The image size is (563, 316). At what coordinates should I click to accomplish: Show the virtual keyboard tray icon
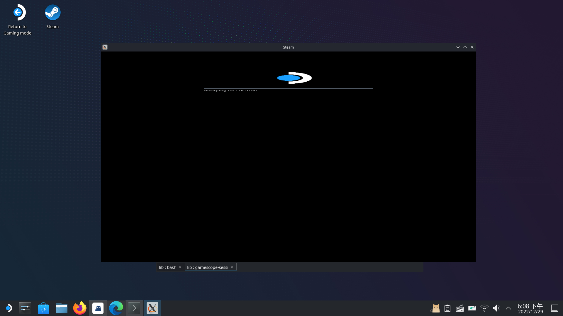(459, 308)
